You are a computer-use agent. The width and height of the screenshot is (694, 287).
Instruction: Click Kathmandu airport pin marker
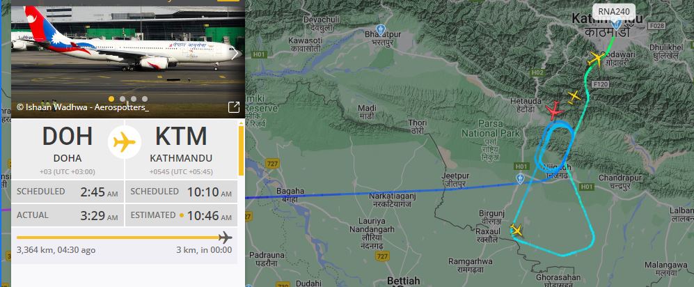pyautogui.click(x=615, y=24)
